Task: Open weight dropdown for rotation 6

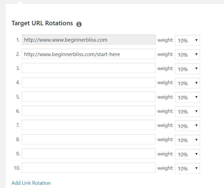Action: pyautogui.click(x=187, y=111)
